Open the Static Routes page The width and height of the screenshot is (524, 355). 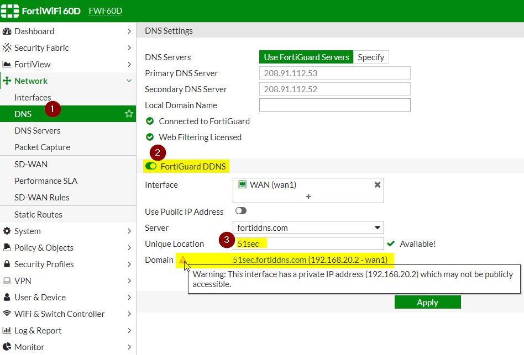(68, 215)
